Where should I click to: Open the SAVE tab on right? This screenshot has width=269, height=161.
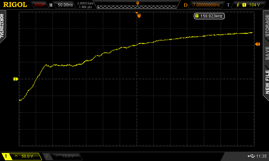(267, 53)
